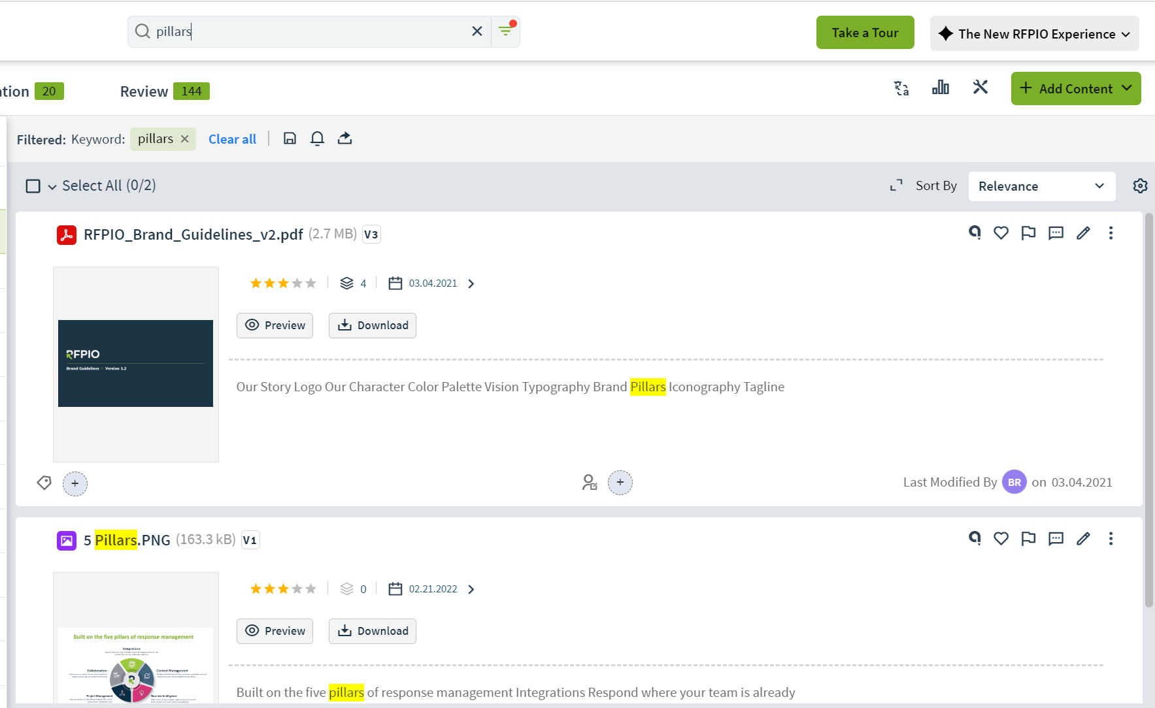
Task: Flag the Brand Guidelines pdf
Action: click(1028, 233)
